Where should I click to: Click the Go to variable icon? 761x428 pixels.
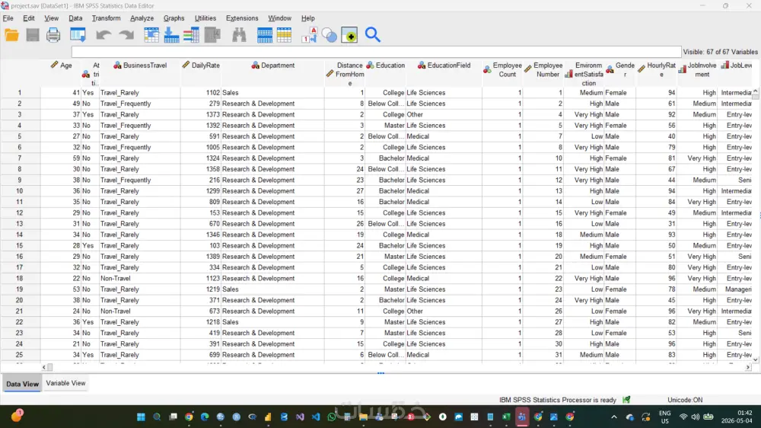[171, 35]
